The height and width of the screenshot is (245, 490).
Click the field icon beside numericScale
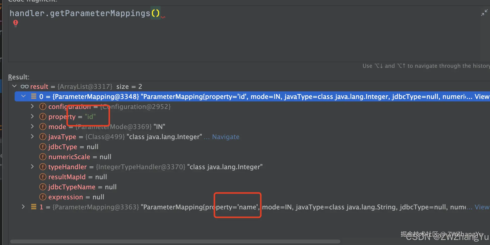[43, 157]
